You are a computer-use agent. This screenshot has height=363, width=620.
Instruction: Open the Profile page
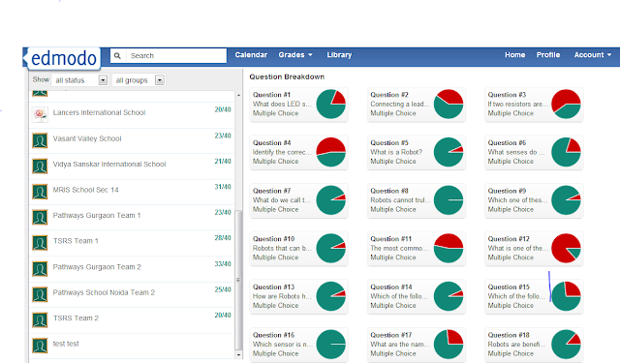click(548, 55)
